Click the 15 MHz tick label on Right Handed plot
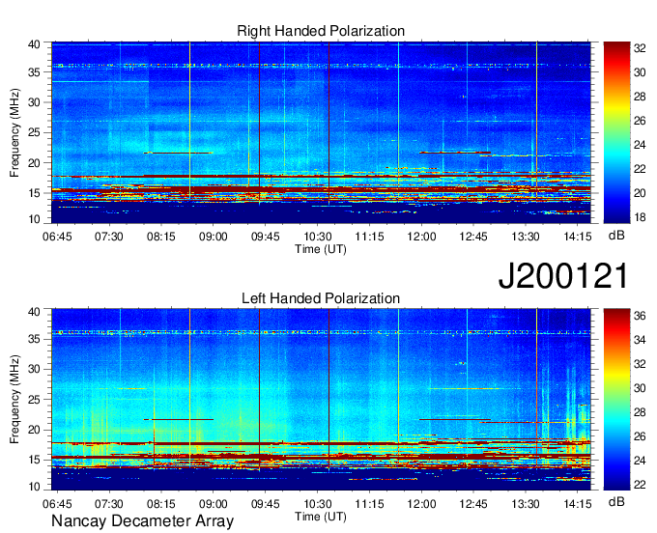Viewport: 657px width, 533px height. [34, 193]
